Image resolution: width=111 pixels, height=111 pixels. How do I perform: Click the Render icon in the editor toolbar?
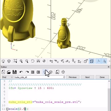pos(51,72)
